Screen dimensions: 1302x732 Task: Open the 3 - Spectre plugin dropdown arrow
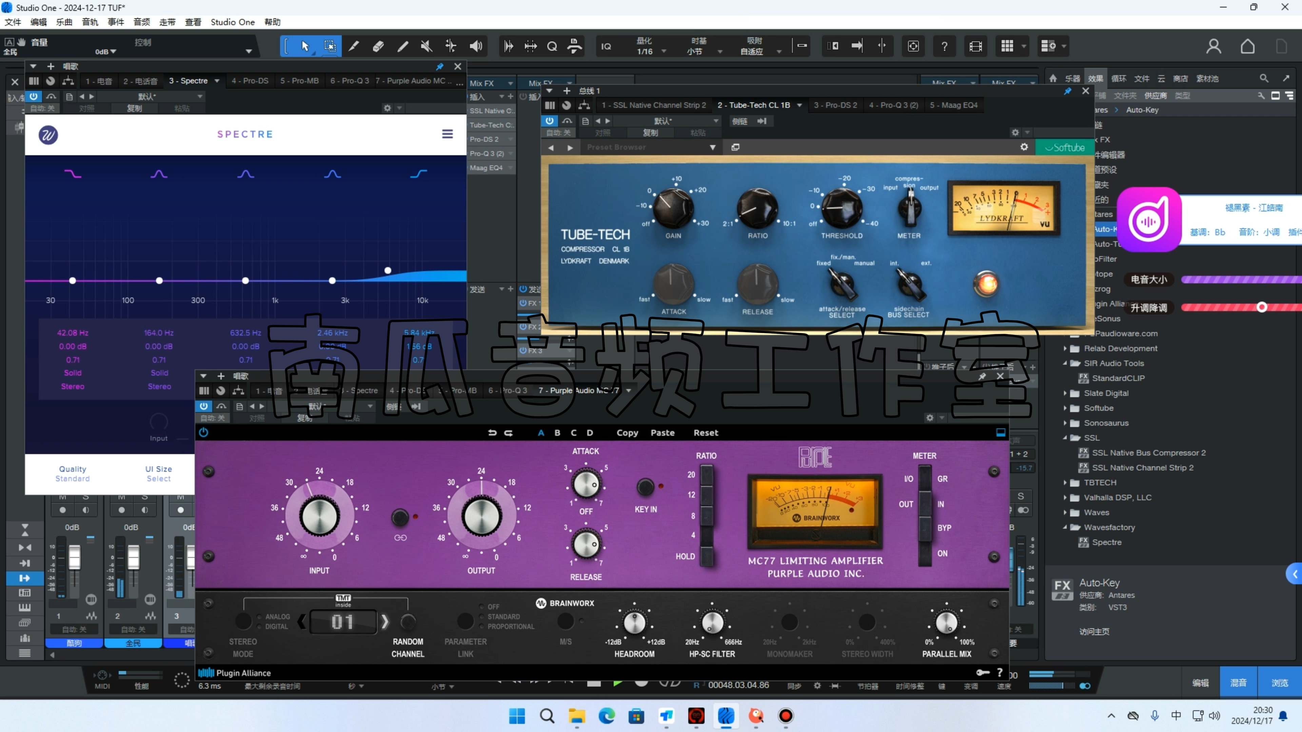click(217, 81)
